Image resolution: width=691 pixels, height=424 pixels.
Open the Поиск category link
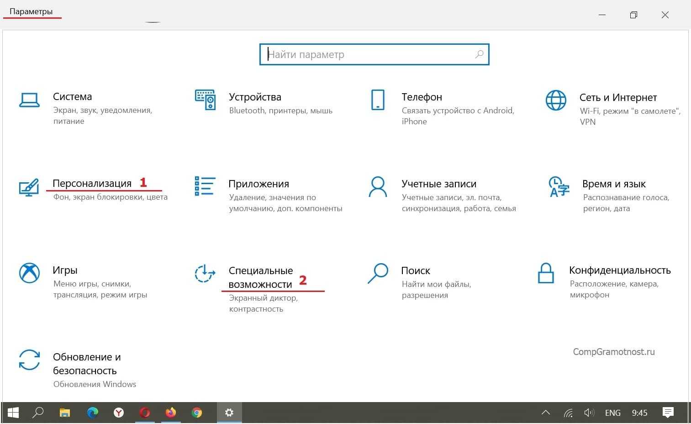pos(415,270)
